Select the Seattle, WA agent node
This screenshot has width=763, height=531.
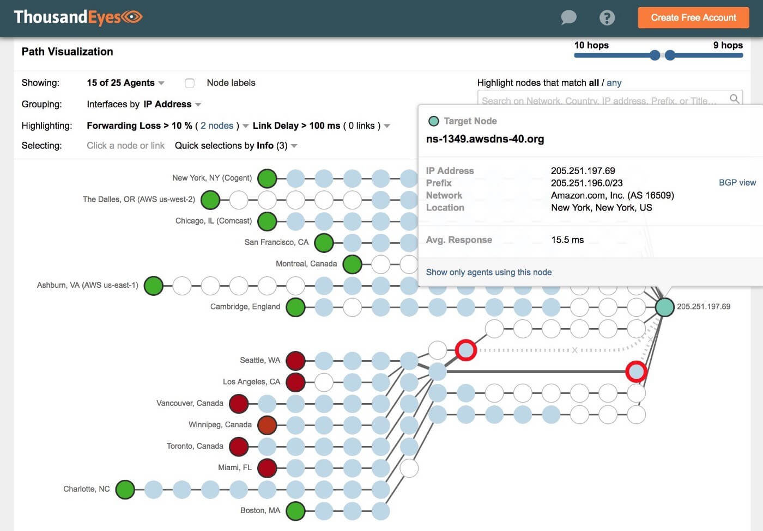295,360
